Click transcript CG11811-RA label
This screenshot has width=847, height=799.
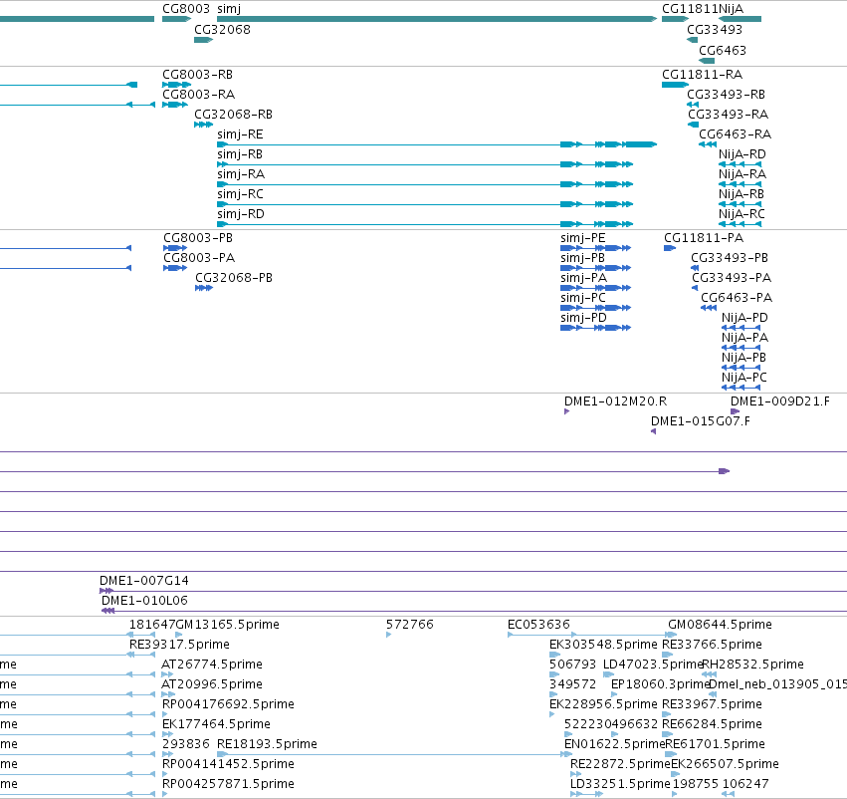click(x=703, y=74)
